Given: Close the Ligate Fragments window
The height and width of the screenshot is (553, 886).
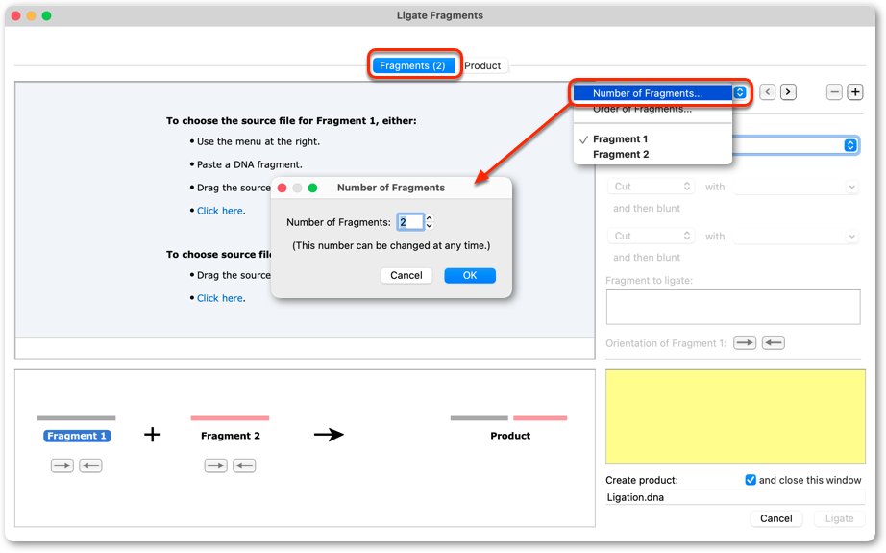Looking at the screenshot, I should 15,15.
